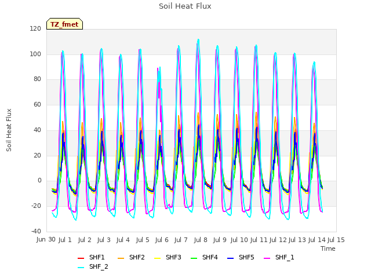Image resolution: width=371 pixels, height=278 pixels.
Task: Click the Jul 14 x-axis label
Action: 317,240
